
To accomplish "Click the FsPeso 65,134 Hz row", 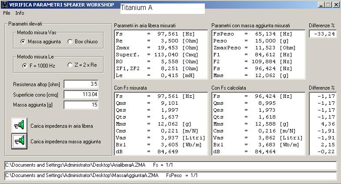I will pos(253,34).
